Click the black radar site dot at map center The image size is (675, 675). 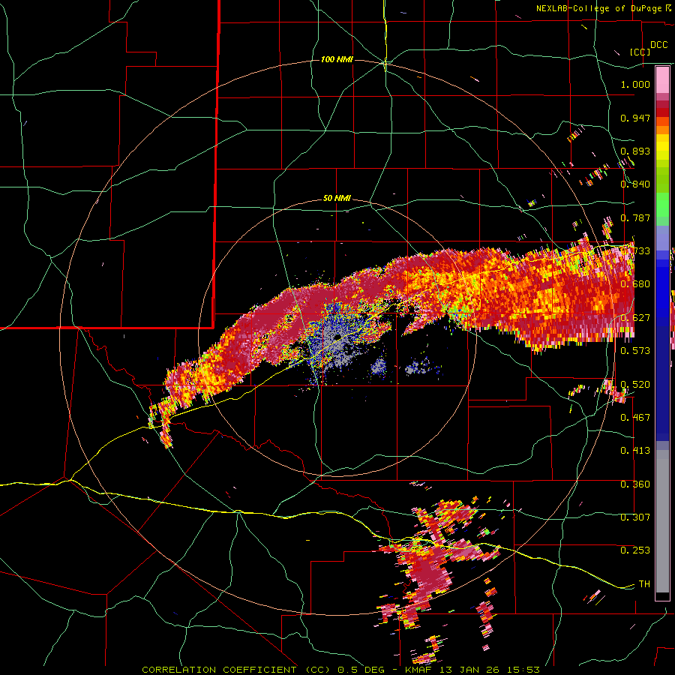click(x=338, y=337)
